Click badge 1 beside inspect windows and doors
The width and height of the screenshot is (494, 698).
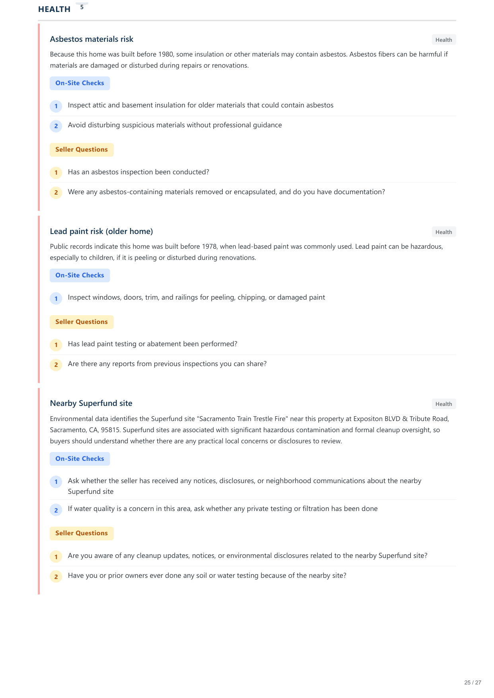pos(56,298)
